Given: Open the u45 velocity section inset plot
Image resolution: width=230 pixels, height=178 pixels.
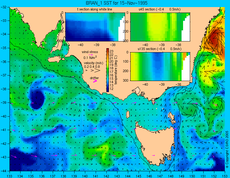Looking at the screenshot, I should click(160, 27).
